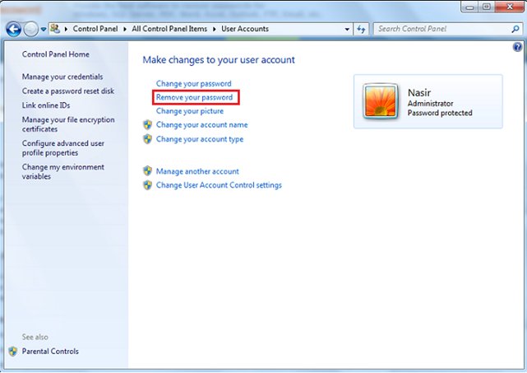Open Change your account name
Image resolution: width=527 pixels, height=373 pixels.
click(x=201, y=125)
